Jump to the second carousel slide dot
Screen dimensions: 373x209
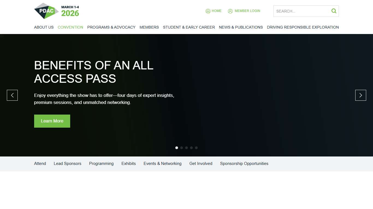pyautogui.click(x=182, y=148)
